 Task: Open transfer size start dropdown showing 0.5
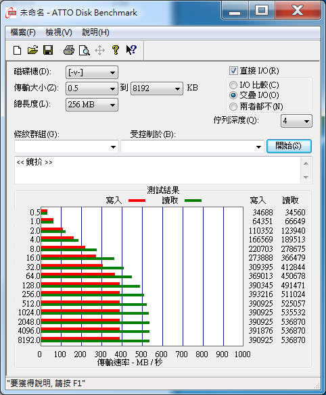click(91, 88)
